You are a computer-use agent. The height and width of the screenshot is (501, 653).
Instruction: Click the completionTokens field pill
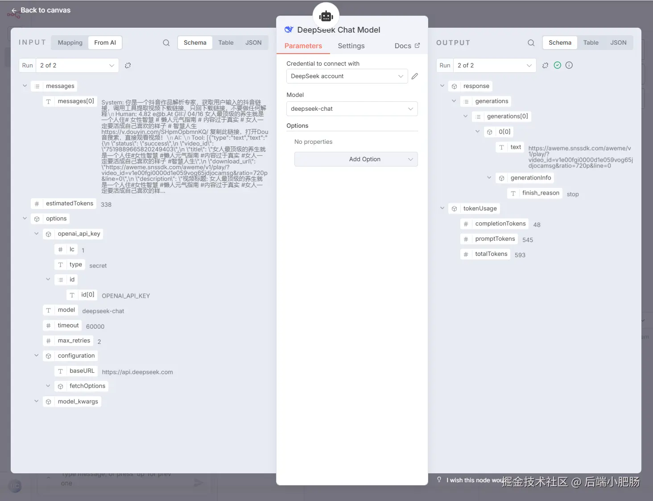coord(494,224)
